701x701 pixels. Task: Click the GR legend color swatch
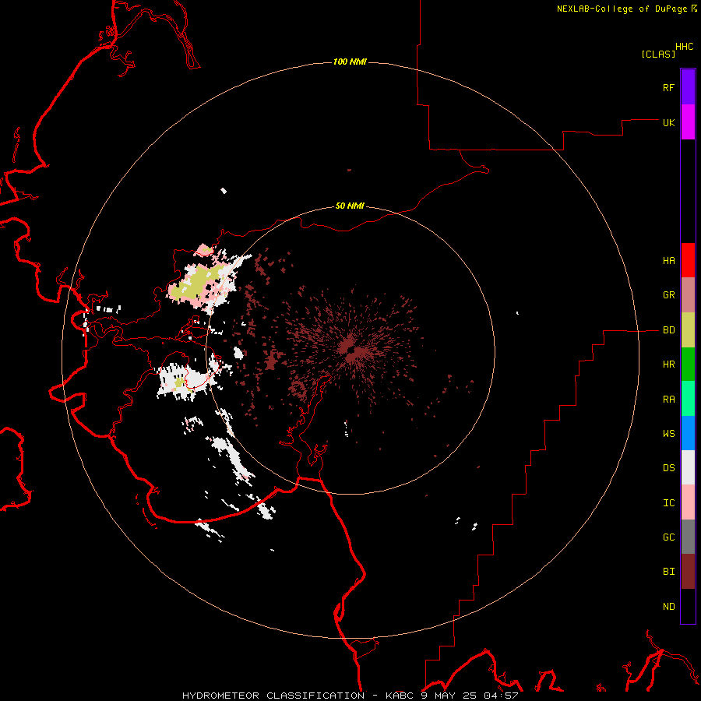pos(688,294)
